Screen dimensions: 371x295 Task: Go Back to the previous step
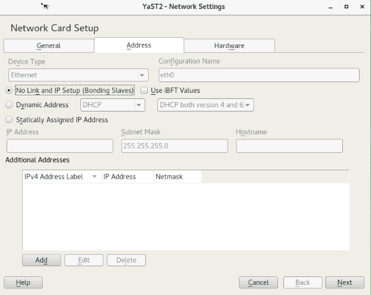click(303, 282)
